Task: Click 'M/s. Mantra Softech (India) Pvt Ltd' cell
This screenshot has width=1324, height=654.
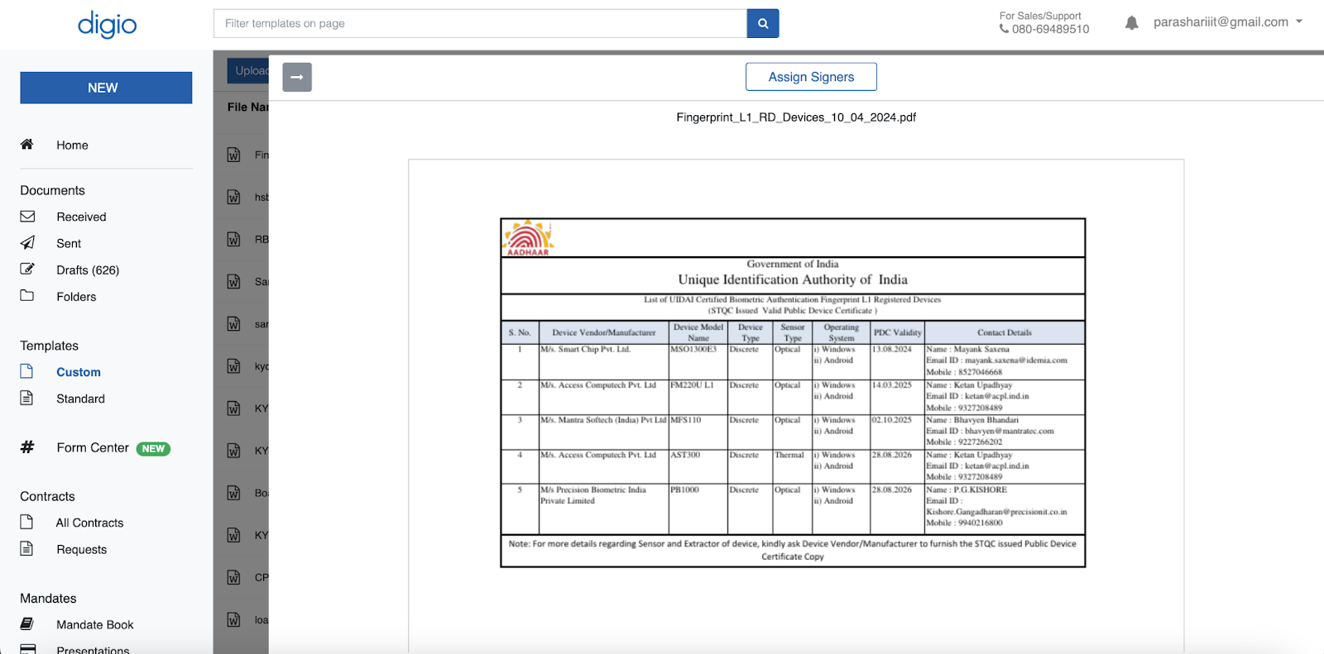Action: pos(604,432)
